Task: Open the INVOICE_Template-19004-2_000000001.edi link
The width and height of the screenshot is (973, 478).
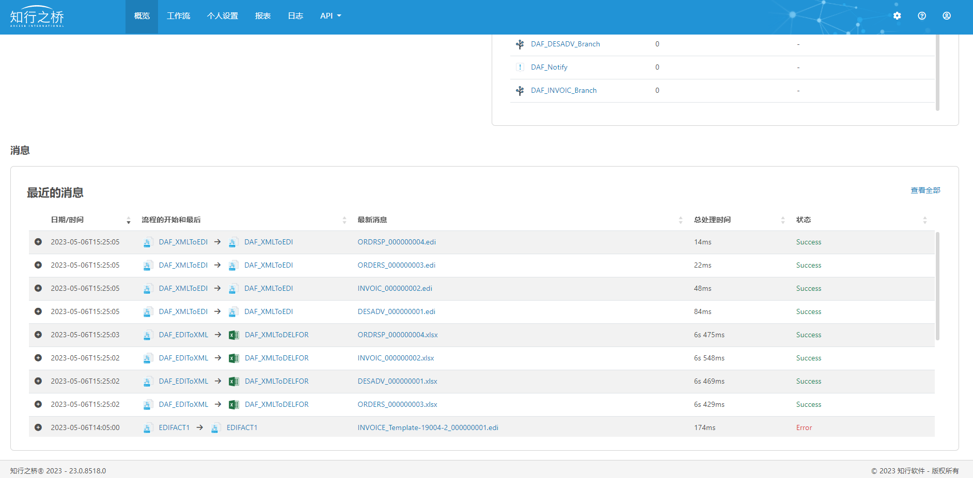Action: 428,428
